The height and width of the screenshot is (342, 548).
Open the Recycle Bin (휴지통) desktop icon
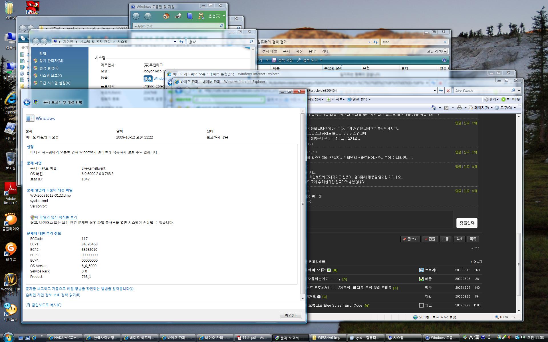click(11, 161)
